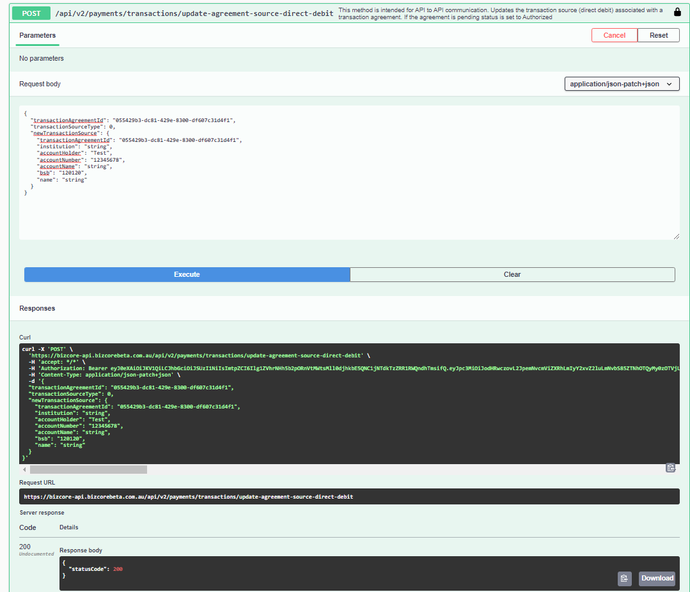Click the Request URL text block
The height and width of the screenshot is (592, 690).
click(x=349, y=497)
